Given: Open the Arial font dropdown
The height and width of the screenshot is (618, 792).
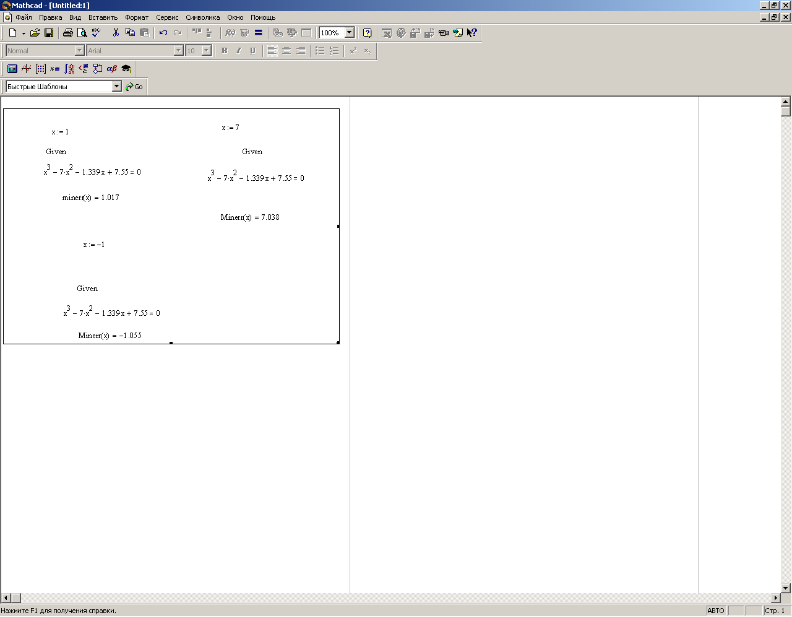Looking at the screenshot, I should pos(179,51).
